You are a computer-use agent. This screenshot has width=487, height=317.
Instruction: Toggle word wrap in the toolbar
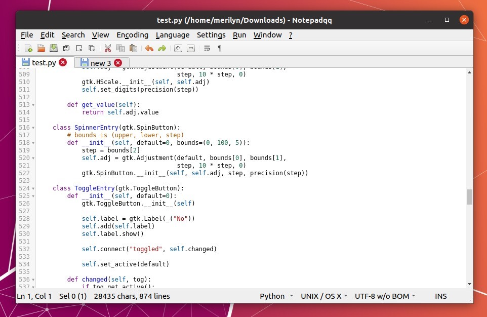[207, 49]
